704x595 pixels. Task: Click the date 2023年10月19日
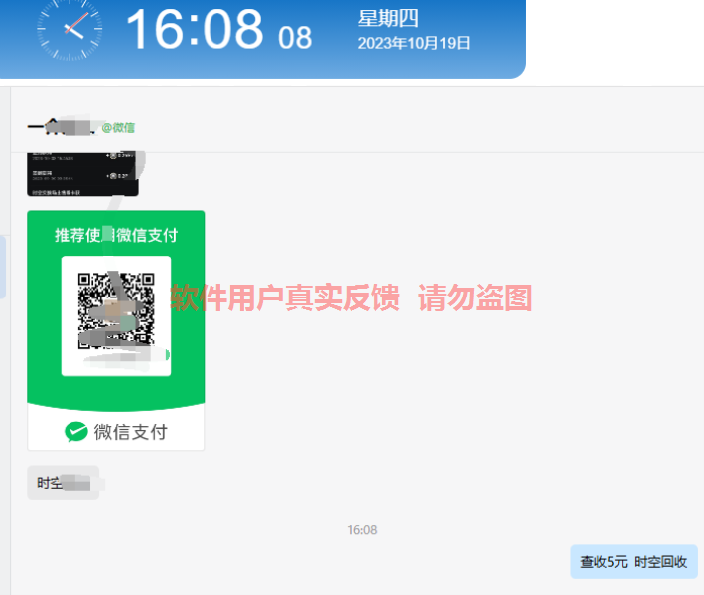tap(413, 43)
